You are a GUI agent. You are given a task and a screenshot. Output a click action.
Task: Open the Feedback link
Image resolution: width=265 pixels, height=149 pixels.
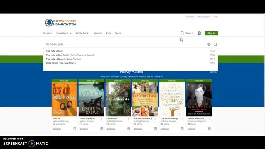pyautogui.click(x=190, y=17)
